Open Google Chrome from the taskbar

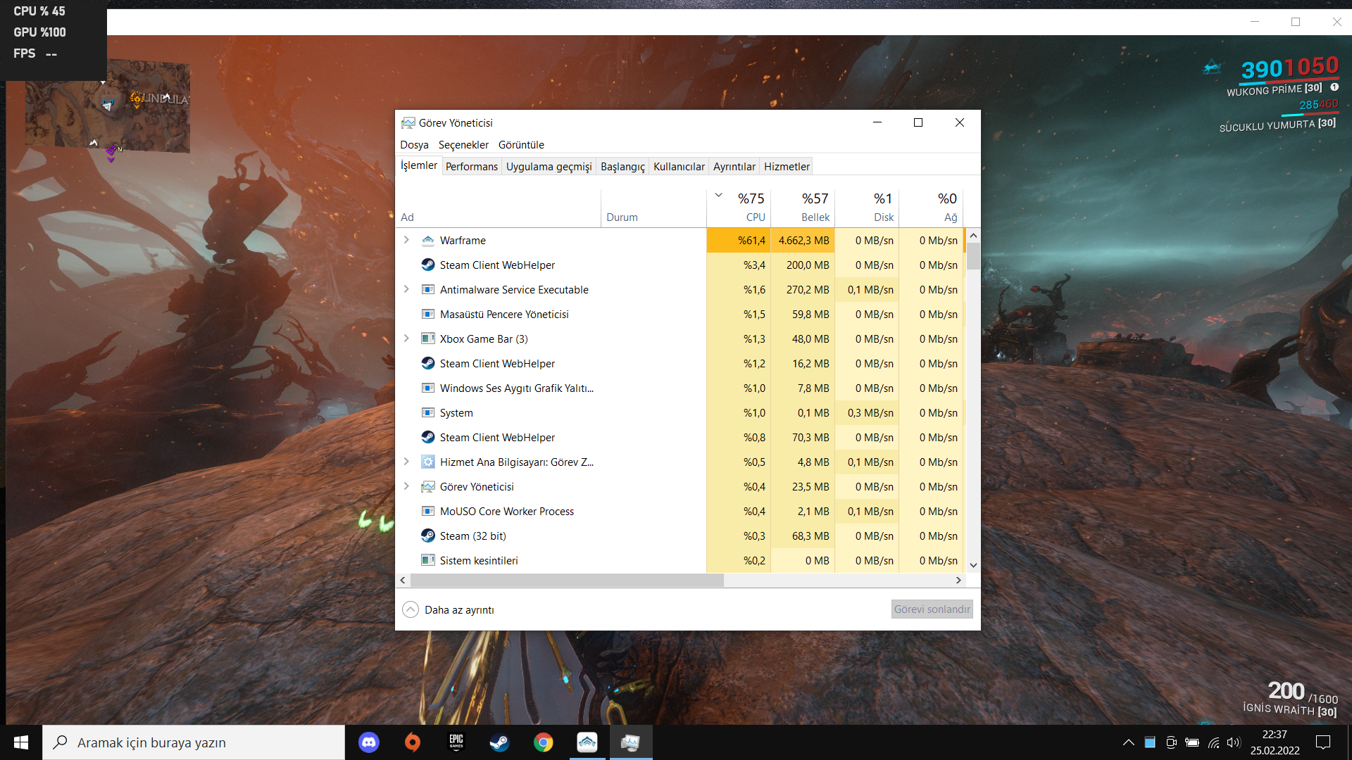tap(543, 742)
